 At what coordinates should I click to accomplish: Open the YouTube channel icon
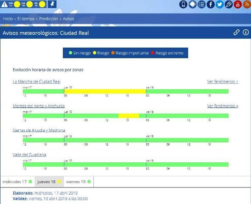(238, 4)
